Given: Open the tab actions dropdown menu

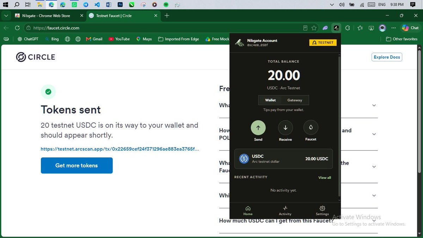Looking at the screenshot, I should click(x=6, y=16).
